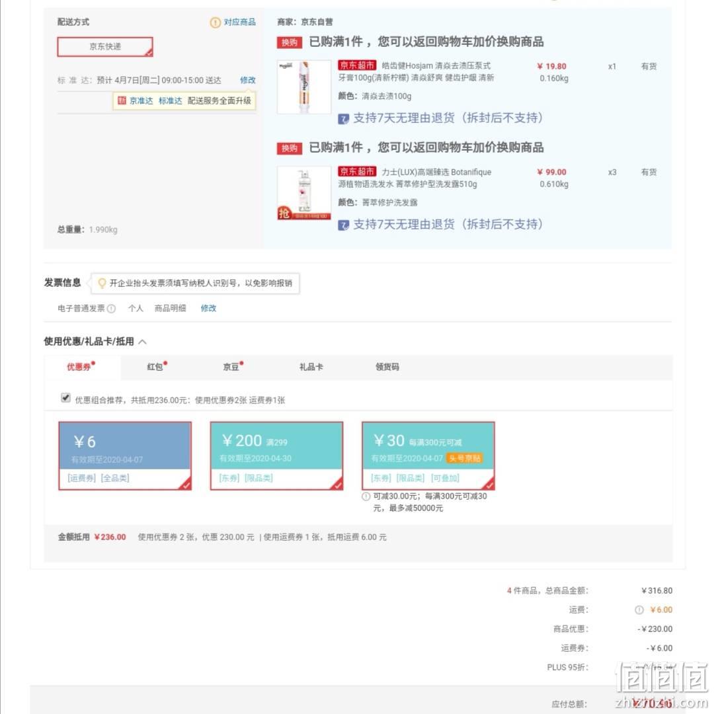The width and height of the screenshot is (714, 714).
Task: Click info icon beside 电子普通发票
Action: (x=111, y=309)
